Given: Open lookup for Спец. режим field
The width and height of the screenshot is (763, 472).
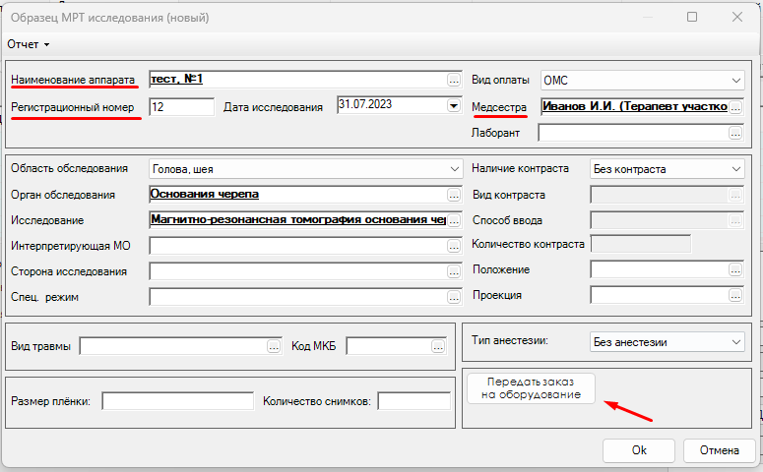Looking at the screenshot, I should coord(454,297).
